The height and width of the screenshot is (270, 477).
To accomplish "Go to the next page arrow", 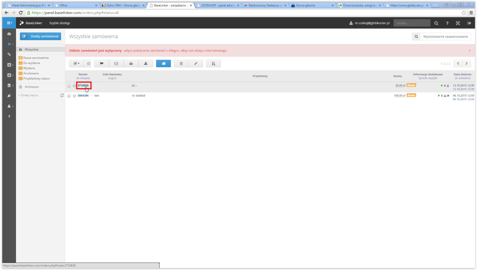I will [x=467, y=63].
